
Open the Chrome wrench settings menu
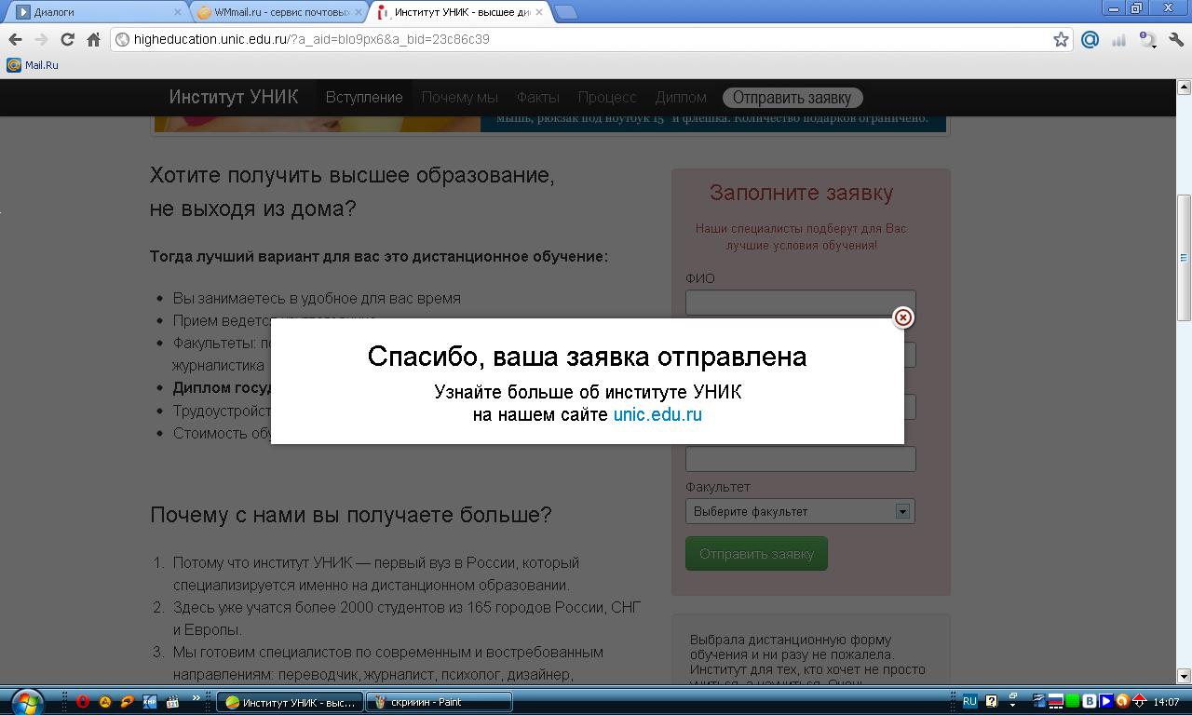1176,39
